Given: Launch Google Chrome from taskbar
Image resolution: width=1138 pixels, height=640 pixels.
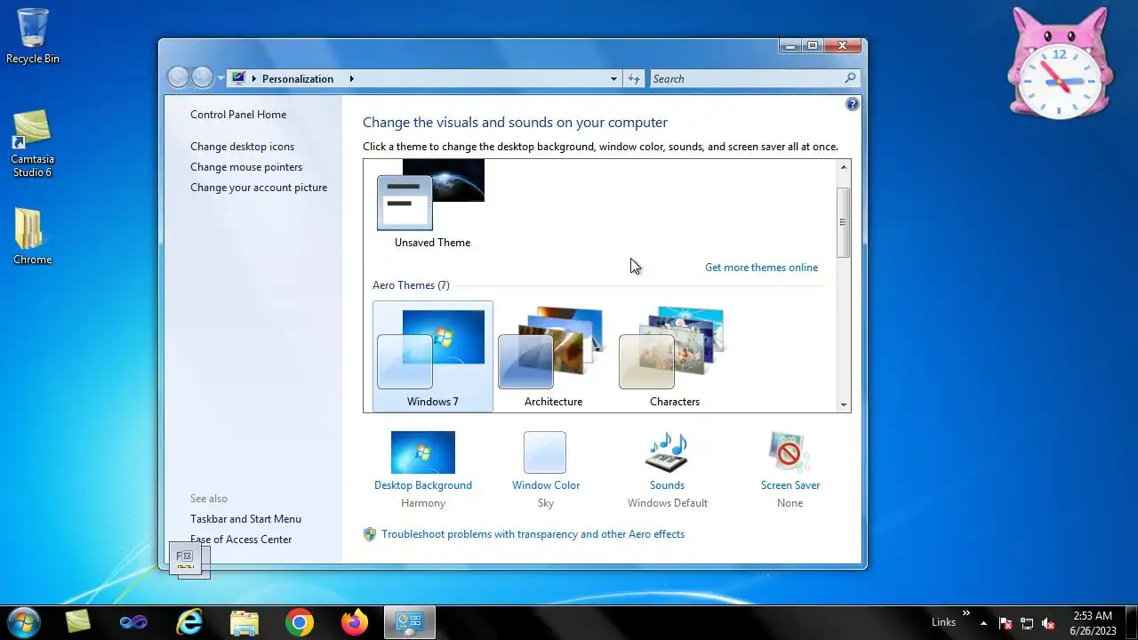Looking at the screenshot, I should pos(300,622).
